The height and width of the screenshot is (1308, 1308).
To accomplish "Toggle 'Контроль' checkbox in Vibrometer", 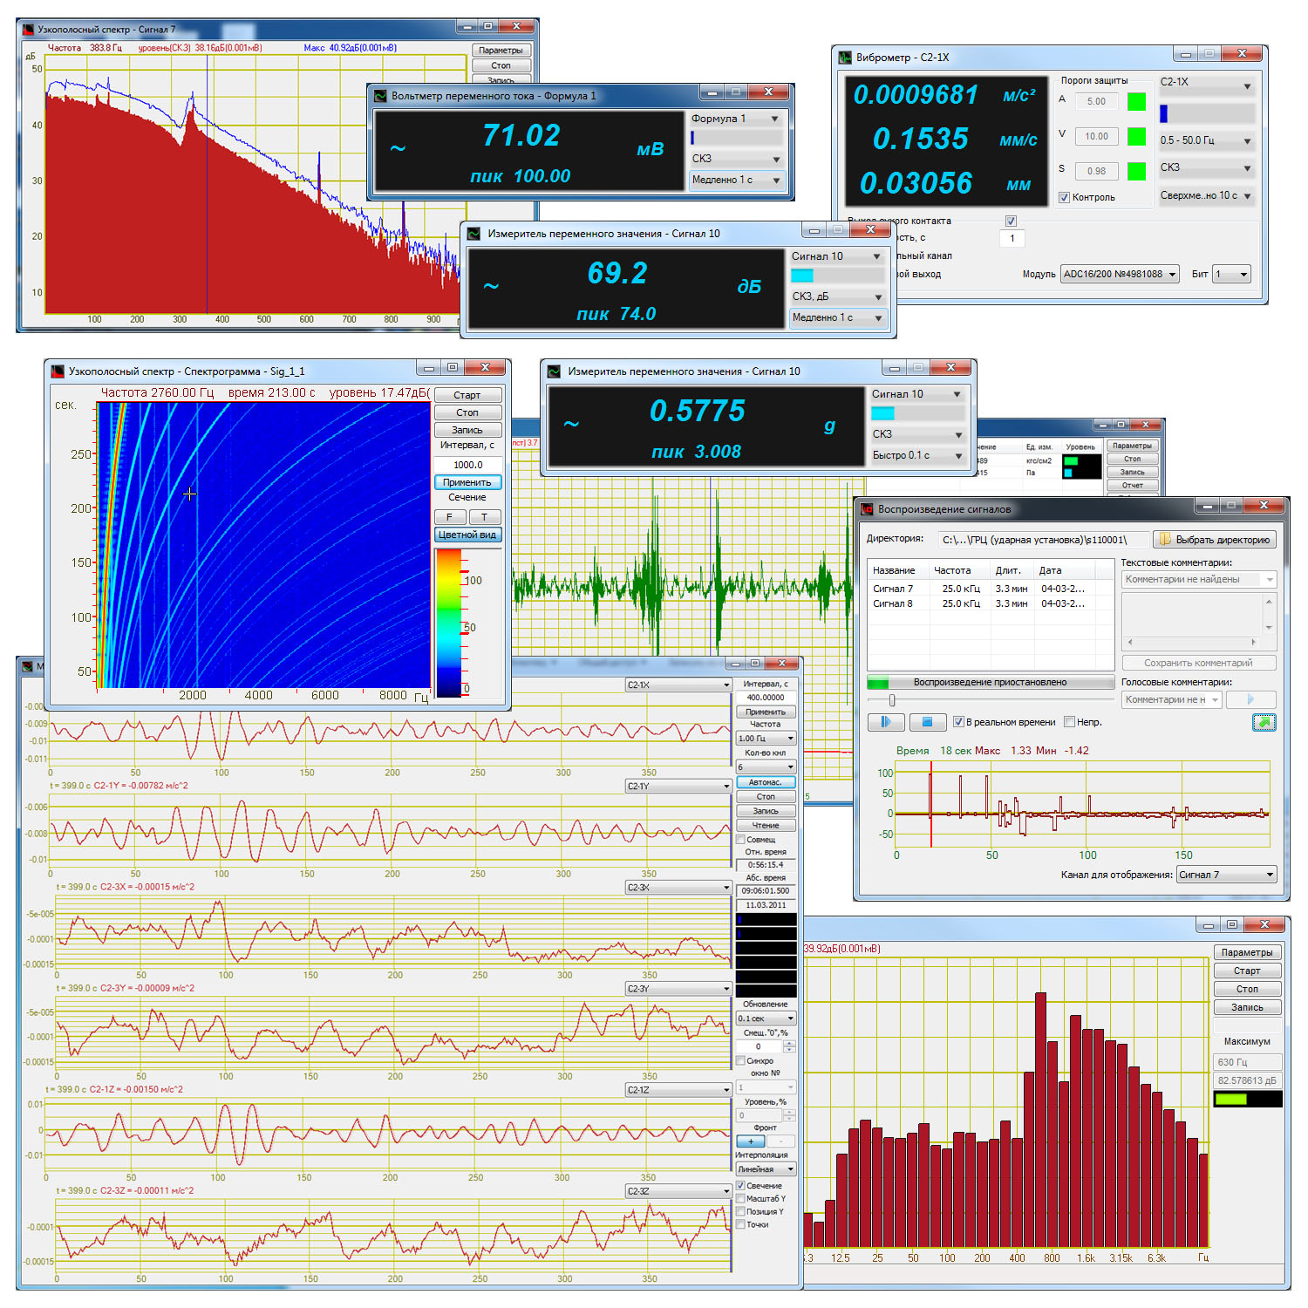I will pos(1064,197).
